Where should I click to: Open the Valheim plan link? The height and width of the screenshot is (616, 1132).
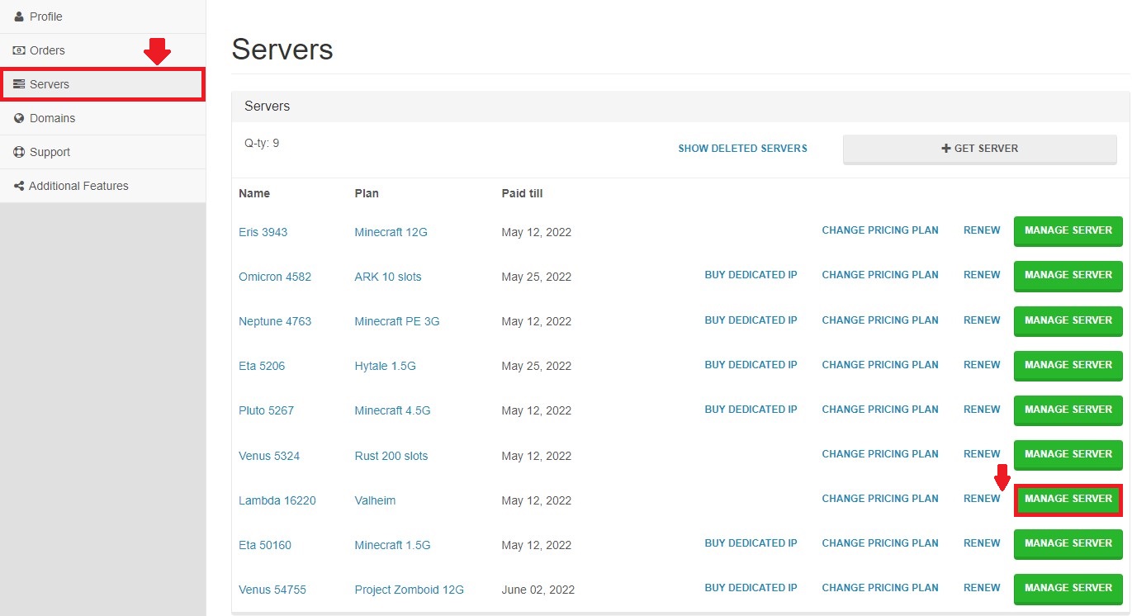(x=375, y=500)
